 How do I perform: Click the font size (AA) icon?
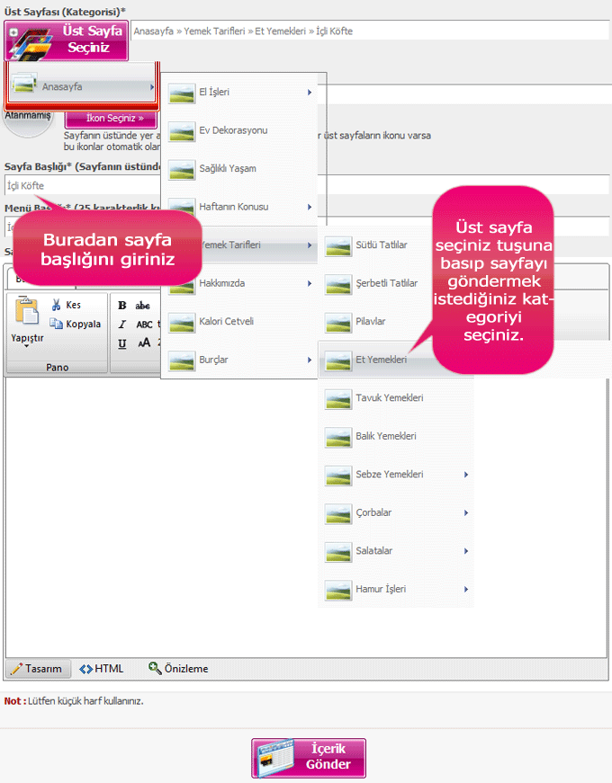144,343
